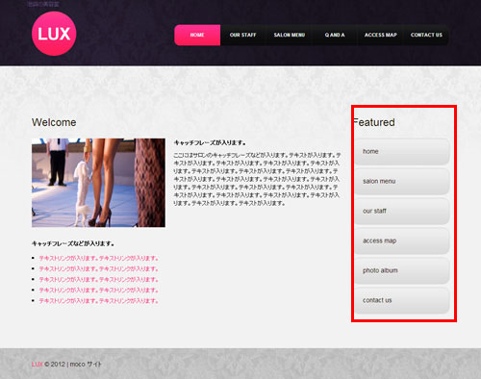Viewport: 481px width, 379px height.
Task: Click the access map sidebar button
Action: 402,241
